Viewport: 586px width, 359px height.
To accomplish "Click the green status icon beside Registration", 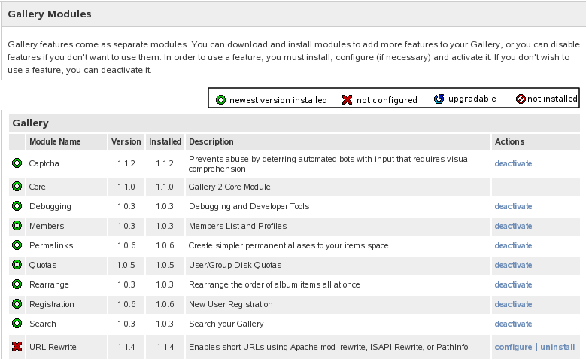I will (17, 304).
